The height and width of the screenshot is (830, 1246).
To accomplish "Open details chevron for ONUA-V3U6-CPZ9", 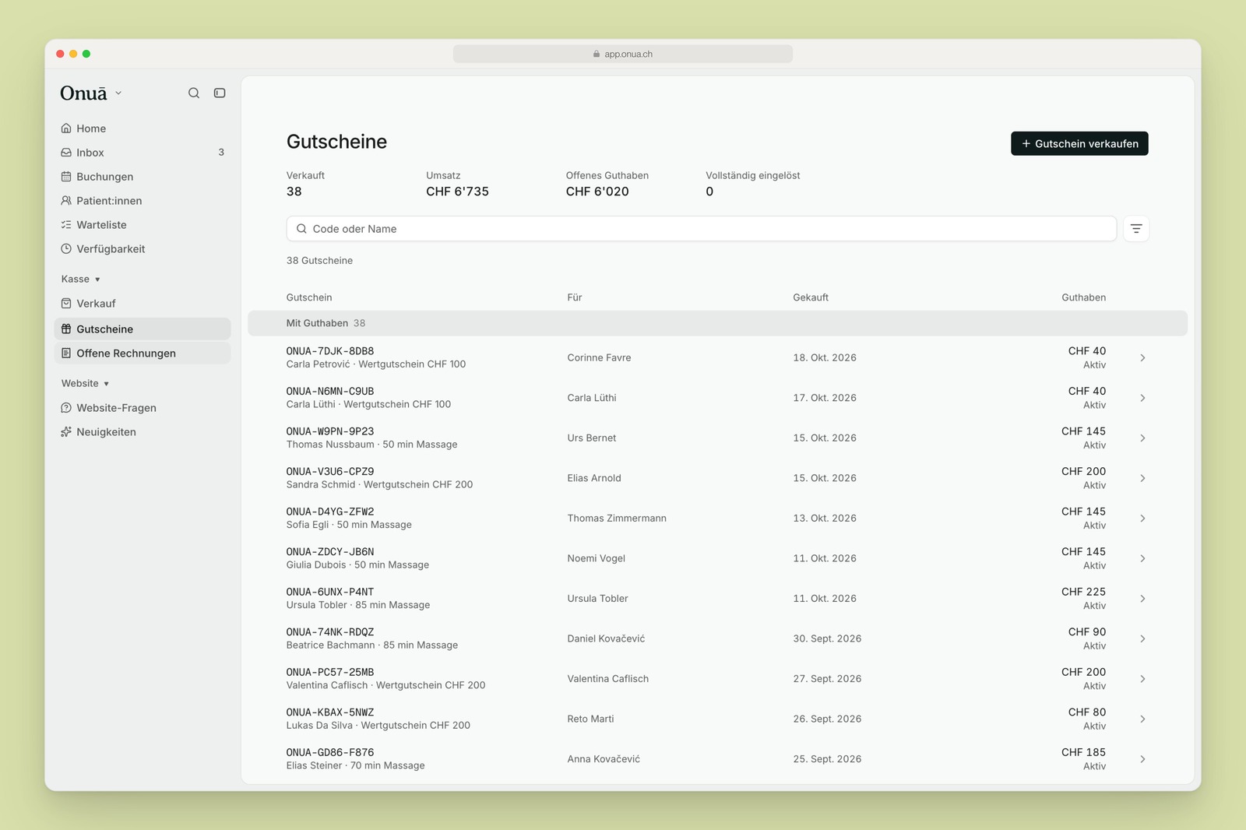I will 1142,478.
